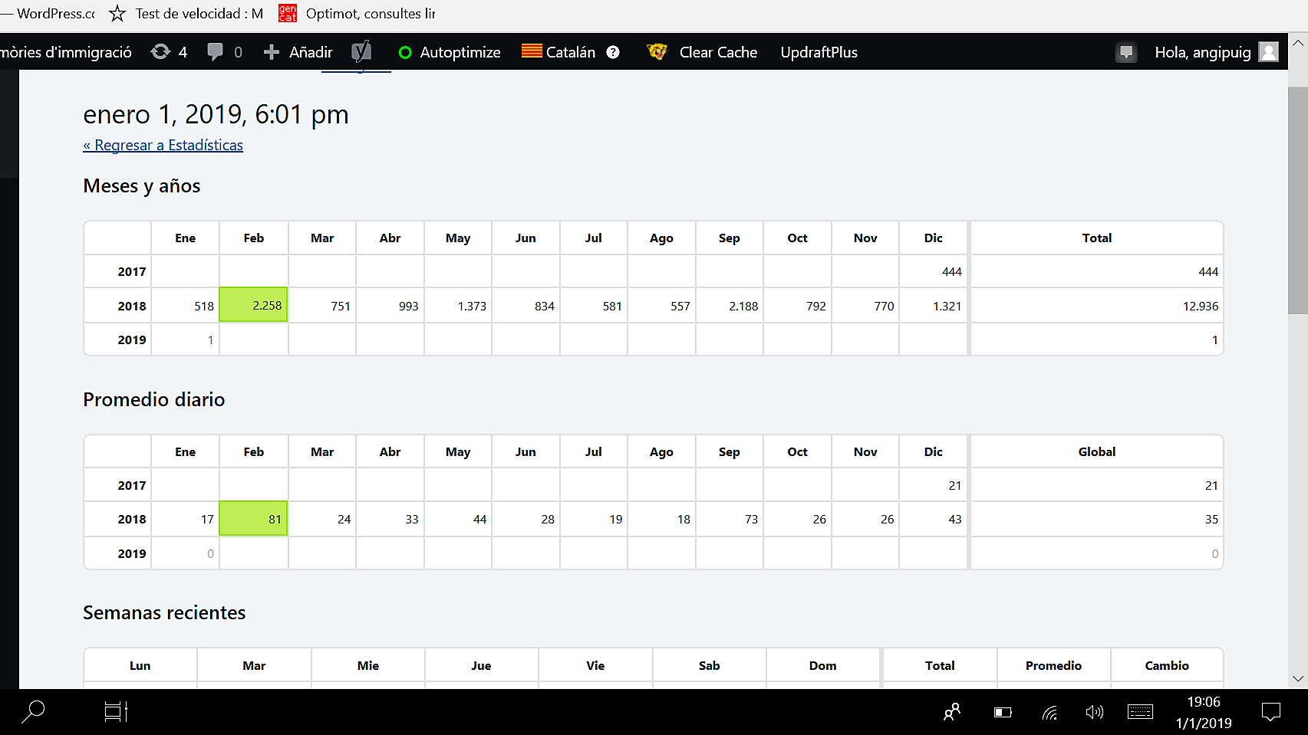
Task: Go back via Regresar a Estadísticas link
Action: [x=163, y=145]
